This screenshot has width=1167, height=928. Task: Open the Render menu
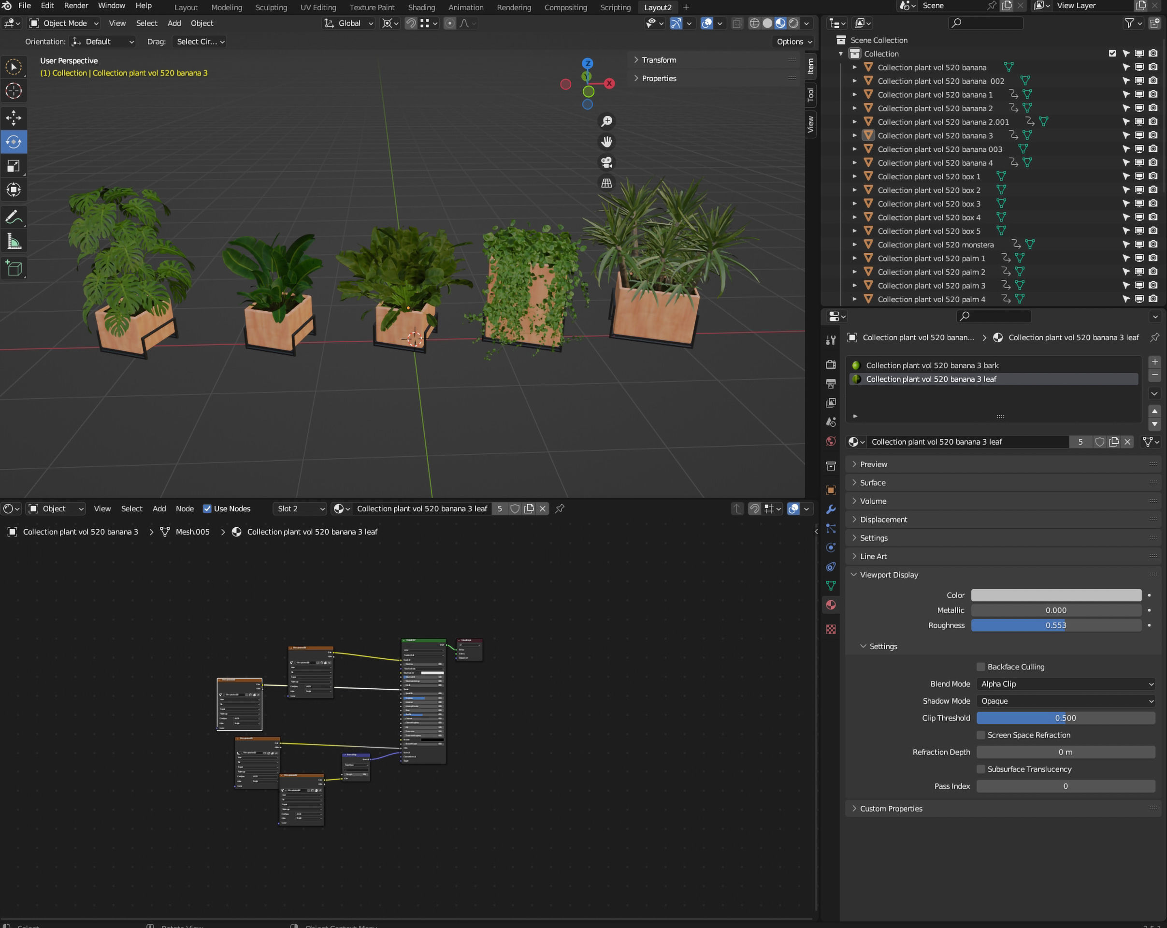click(76, 6)
